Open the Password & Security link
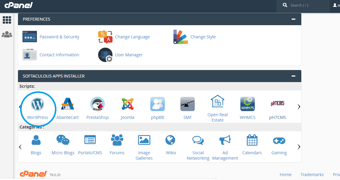 coord(59,37)
